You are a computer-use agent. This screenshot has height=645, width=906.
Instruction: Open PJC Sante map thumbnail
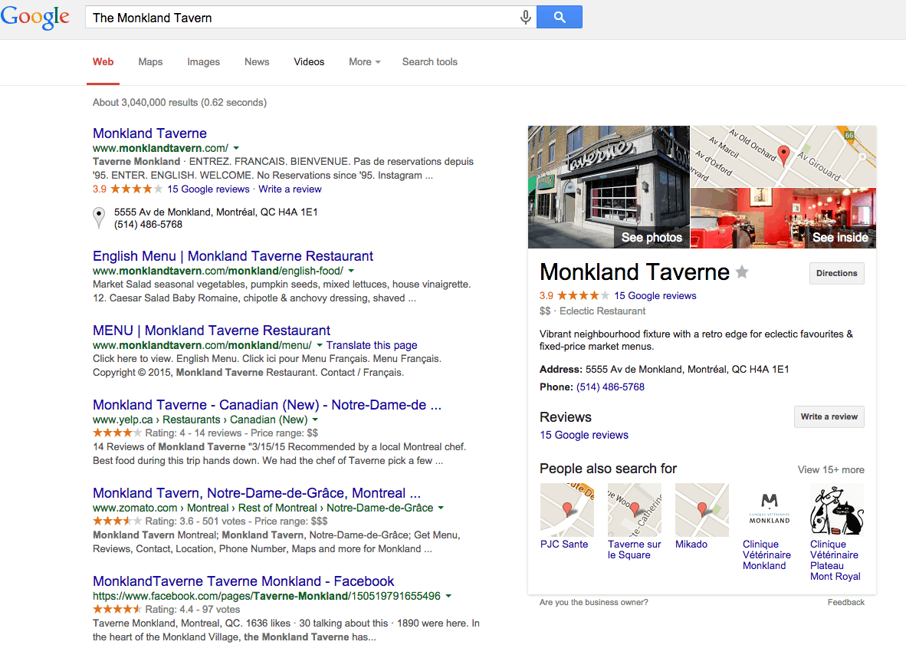(x=567, y=510)
